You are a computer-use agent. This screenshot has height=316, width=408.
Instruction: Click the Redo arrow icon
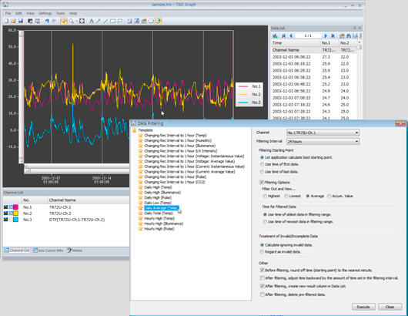55,21
